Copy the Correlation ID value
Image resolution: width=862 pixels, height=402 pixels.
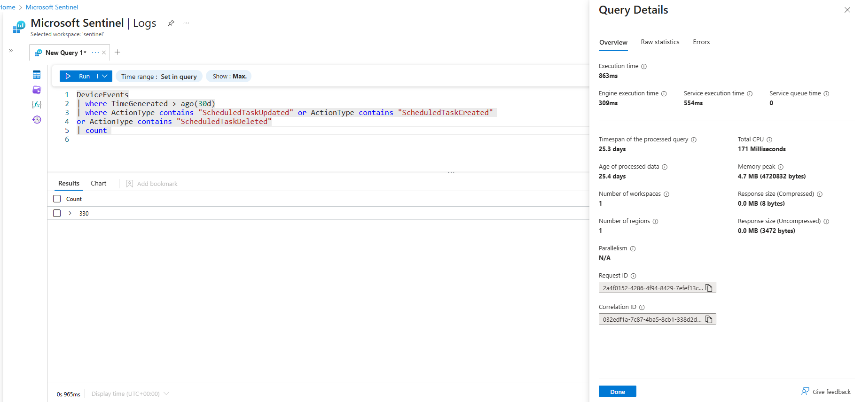(x=709, y=319)
